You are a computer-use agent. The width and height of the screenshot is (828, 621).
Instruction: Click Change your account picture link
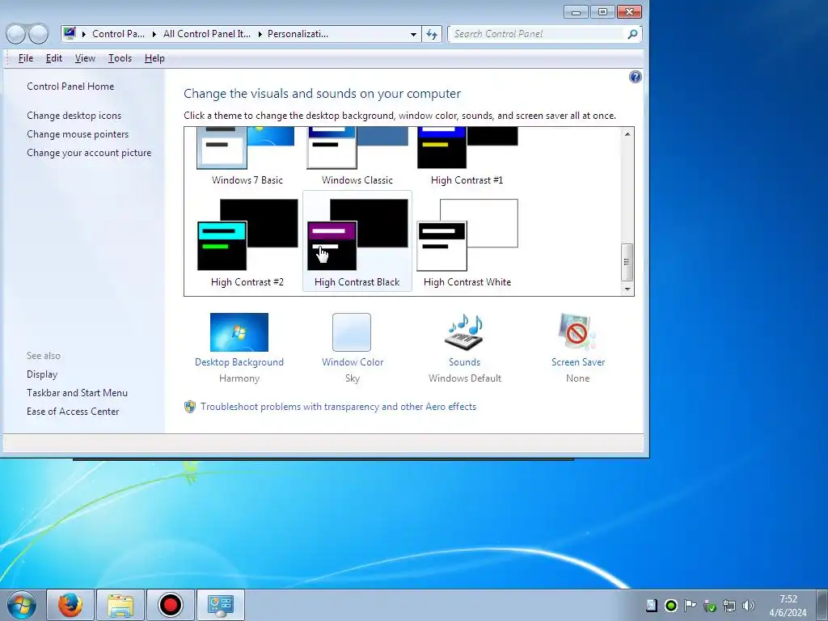tap(89, 153)
